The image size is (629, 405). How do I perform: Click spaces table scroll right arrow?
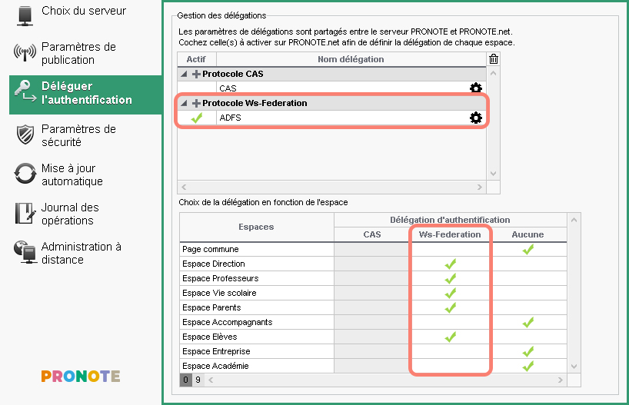click(x=561, y=380)
